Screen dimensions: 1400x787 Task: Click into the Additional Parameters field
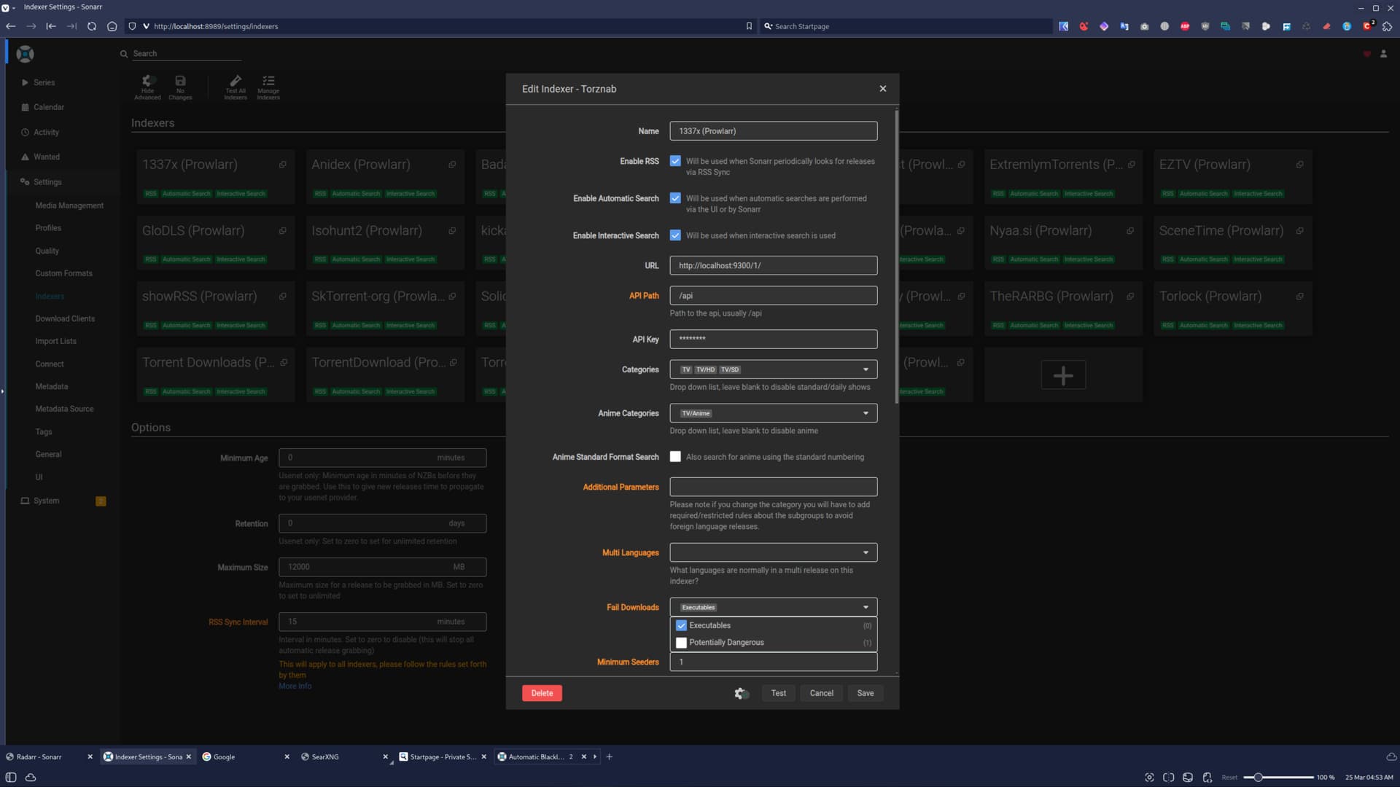773,487
